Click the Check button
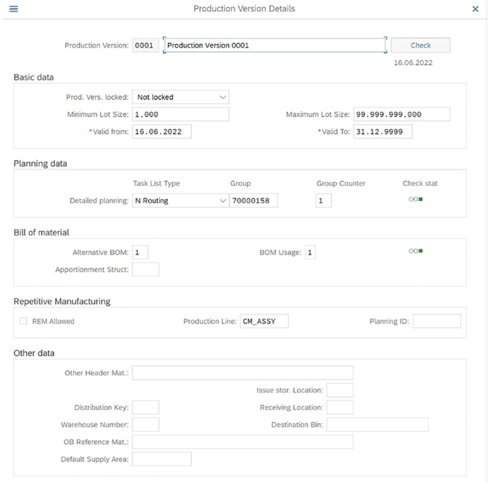Screen dimensions: 492x483 421,45
